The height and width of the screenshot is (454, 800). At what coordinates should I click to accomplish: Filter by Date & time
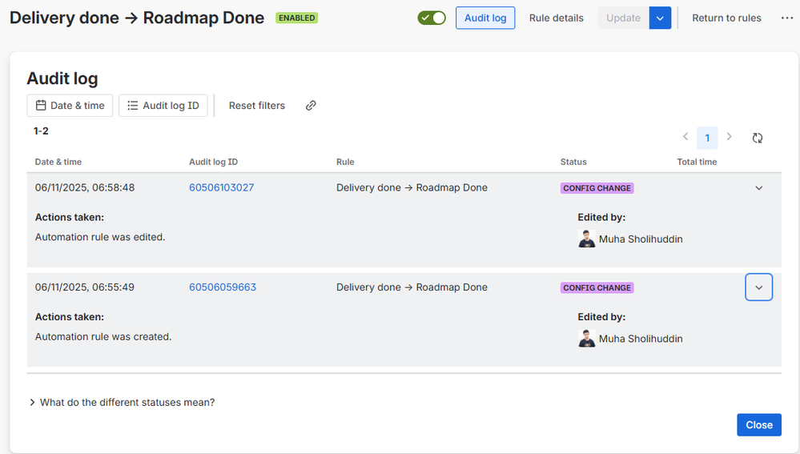(70, 106)
